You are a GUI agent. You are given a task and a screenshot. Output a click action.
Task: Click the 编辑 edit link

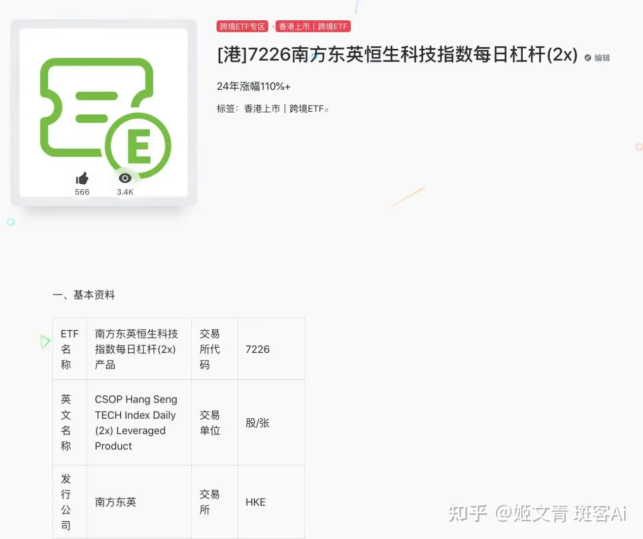[x=602, y=58]
